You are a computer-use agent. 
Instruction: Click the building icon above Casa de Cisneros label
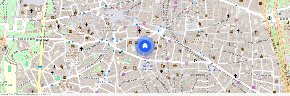click(80, 28)
